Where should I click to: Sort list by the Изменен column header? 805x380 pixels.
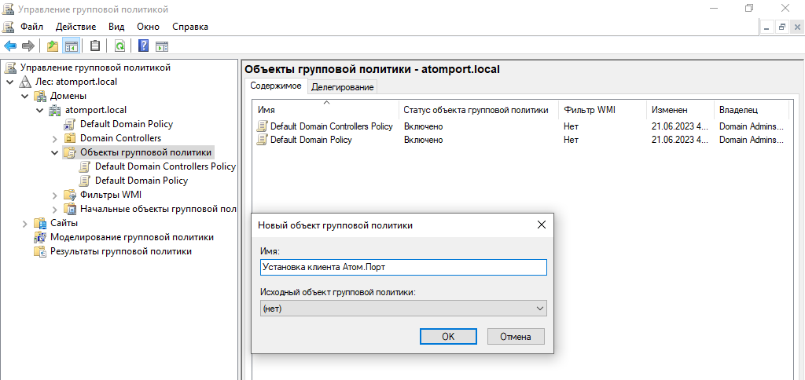coord(668,111)
